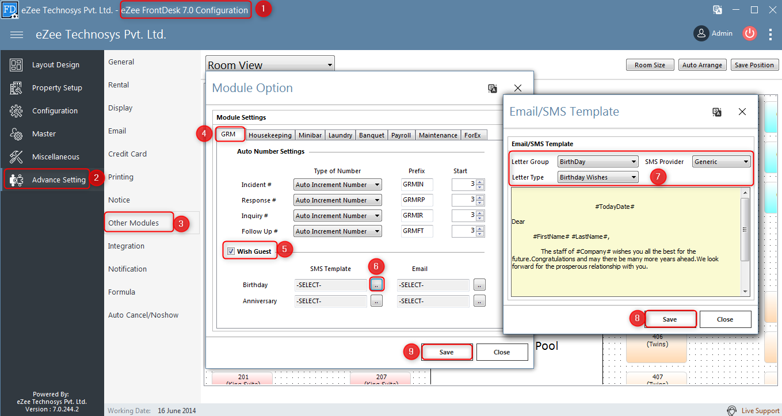This screenshot has height=416, width=782.
Task: Open the SMS Provider dropdown
Action: point(722,162)
